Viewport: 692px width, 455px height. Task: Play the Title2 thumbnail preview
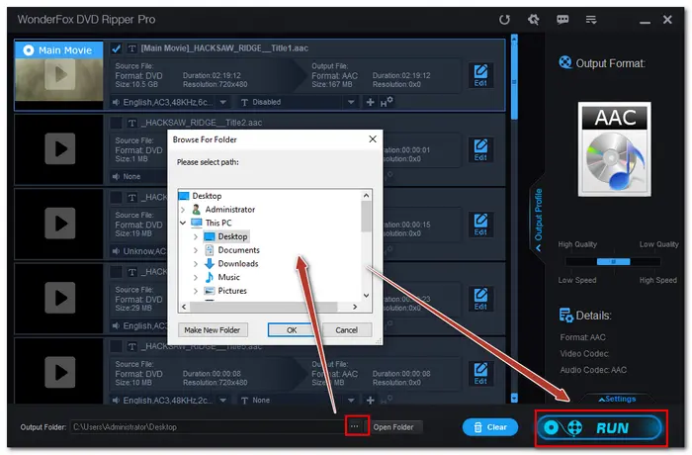tap(60, 149)
